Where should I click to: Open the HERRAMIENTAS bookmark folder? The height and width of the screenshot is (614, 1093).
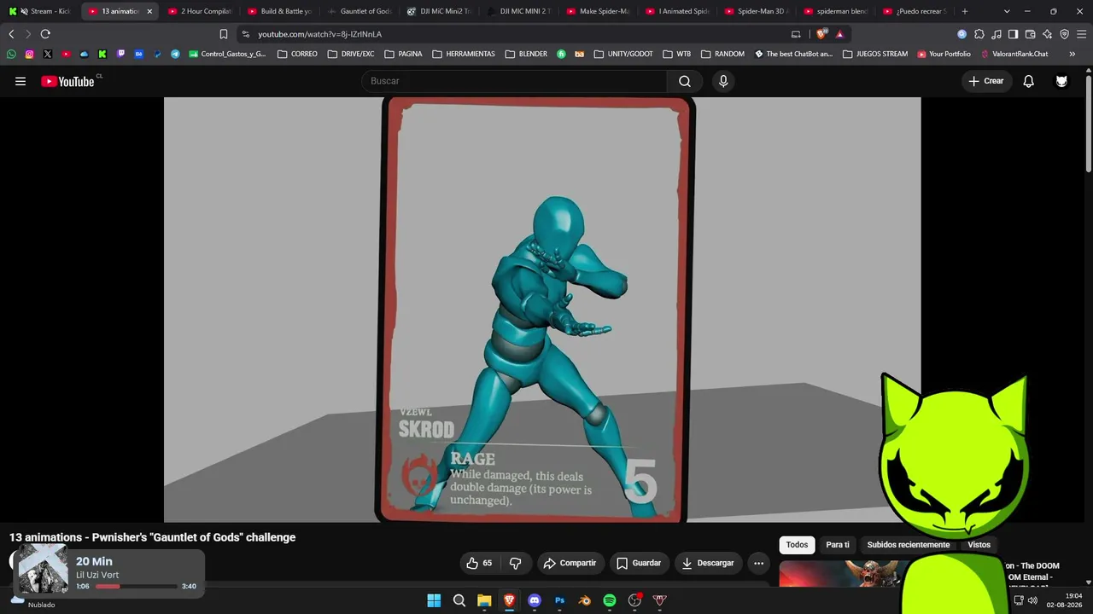(x=464, y=54)
